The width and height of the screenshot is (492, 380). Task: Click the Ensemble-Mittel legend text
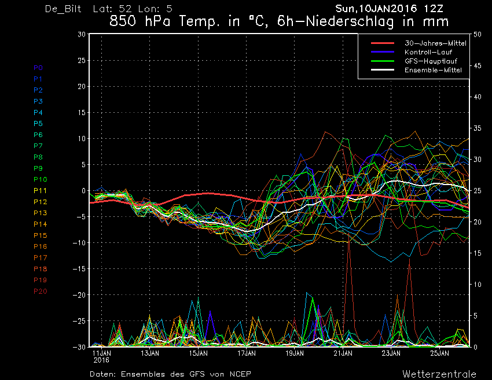click(x=433, y=70)
